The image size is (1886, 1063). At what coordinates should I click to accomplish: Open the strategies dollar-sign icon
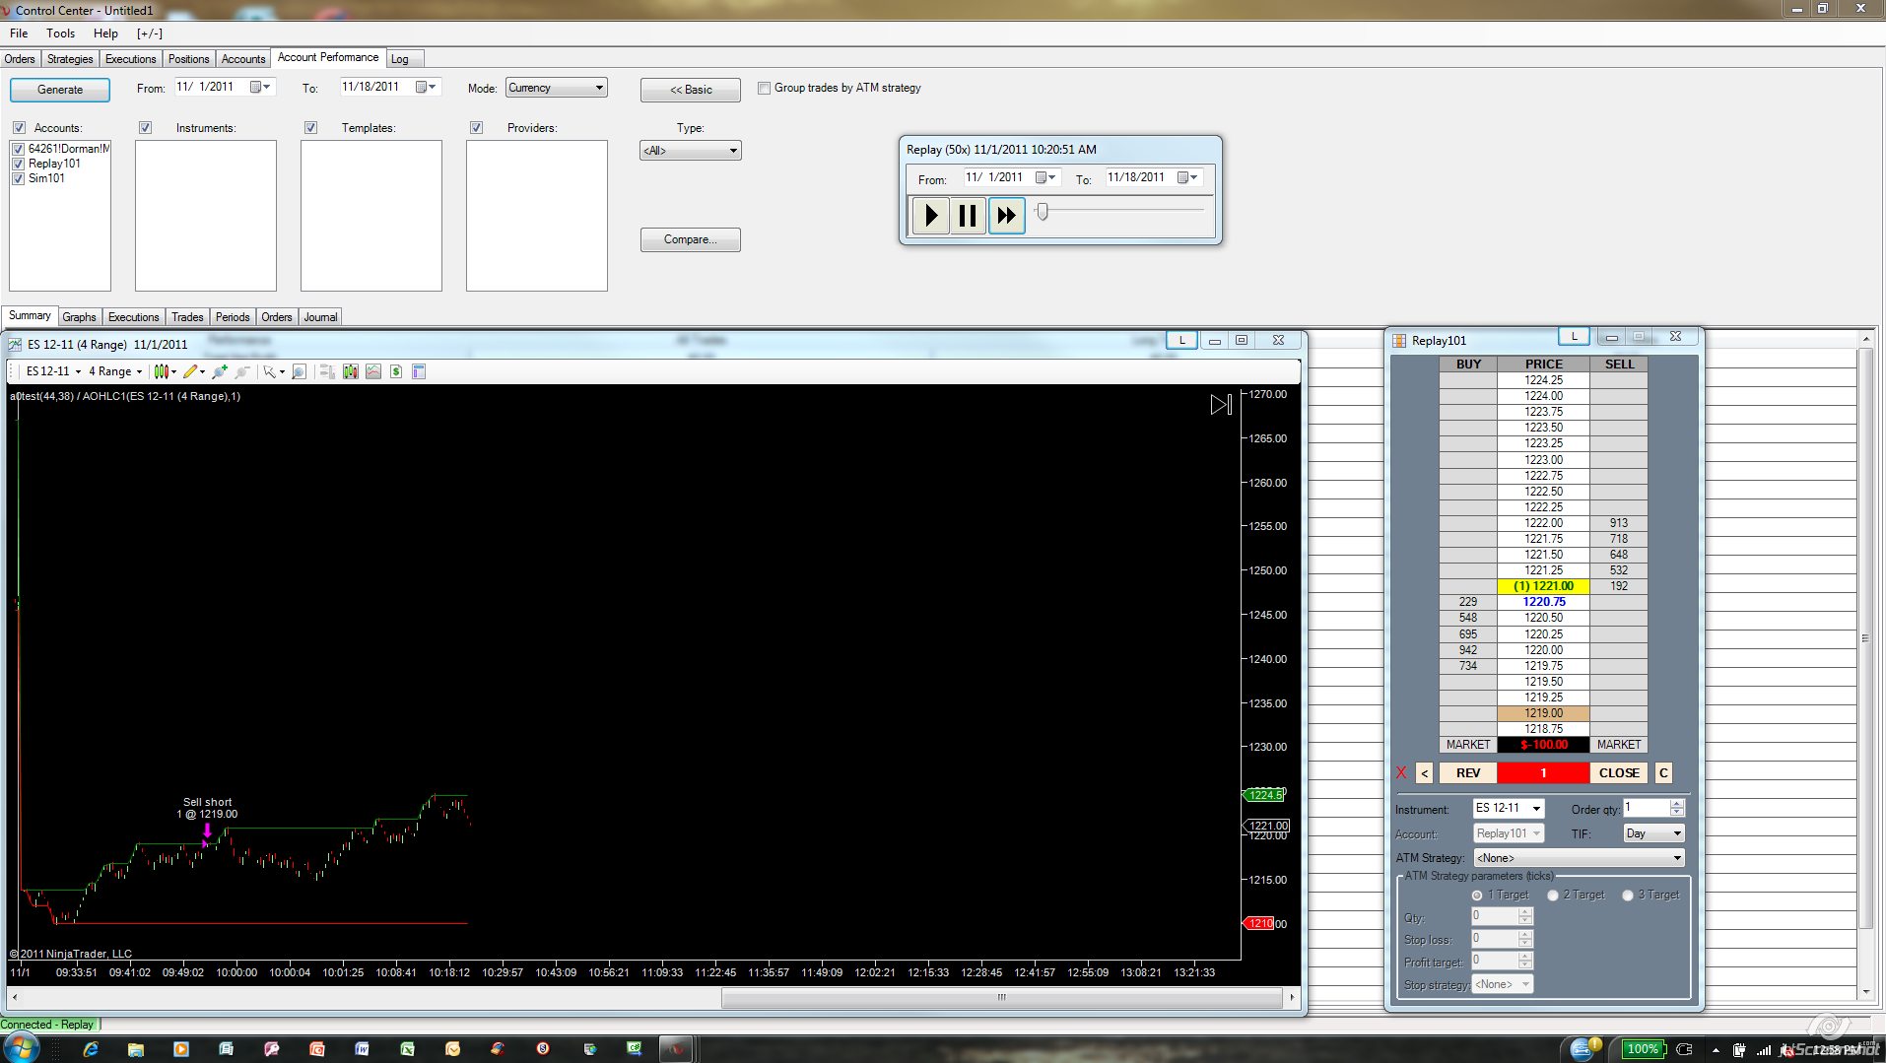pos(396,371)
